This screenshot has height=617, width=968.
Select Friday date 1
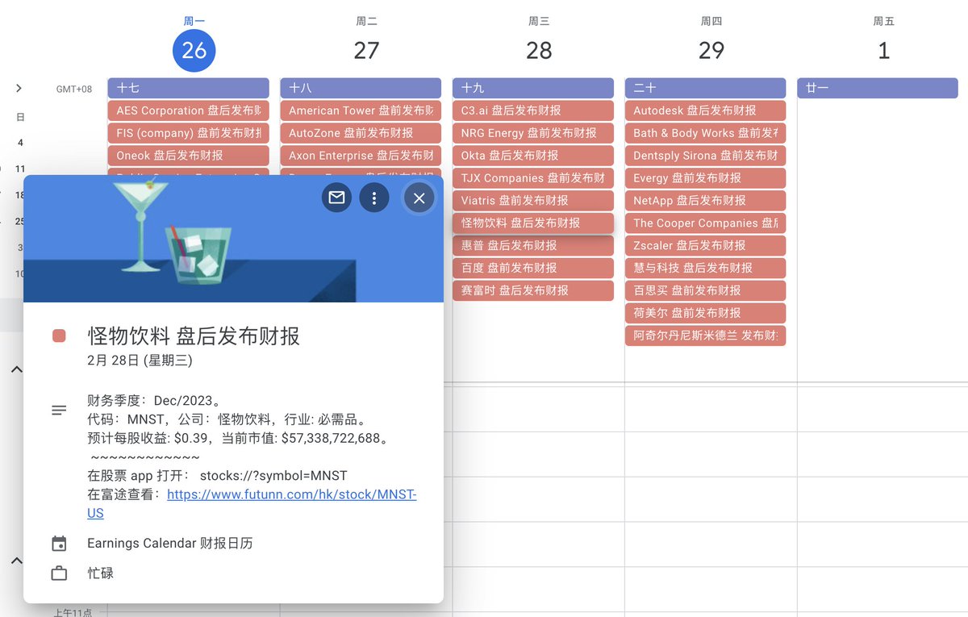[x=883, y=50]
